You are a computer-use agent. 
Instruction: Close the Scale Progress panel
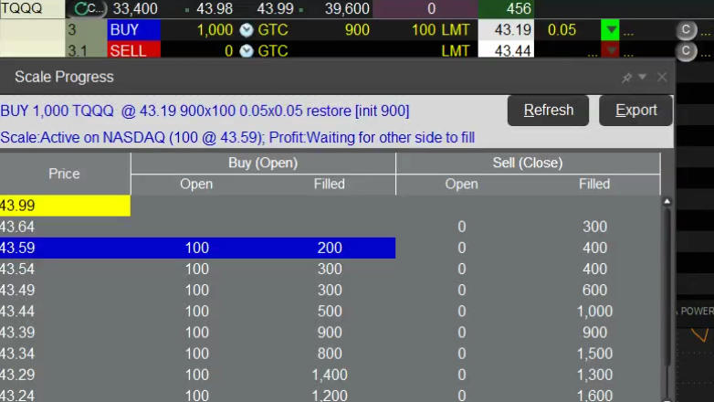(662, 78)
